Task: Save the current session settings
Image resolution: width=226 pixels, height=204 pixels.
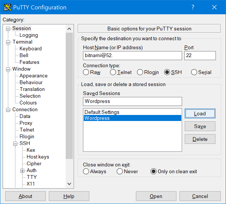Action: coord(200,126)
